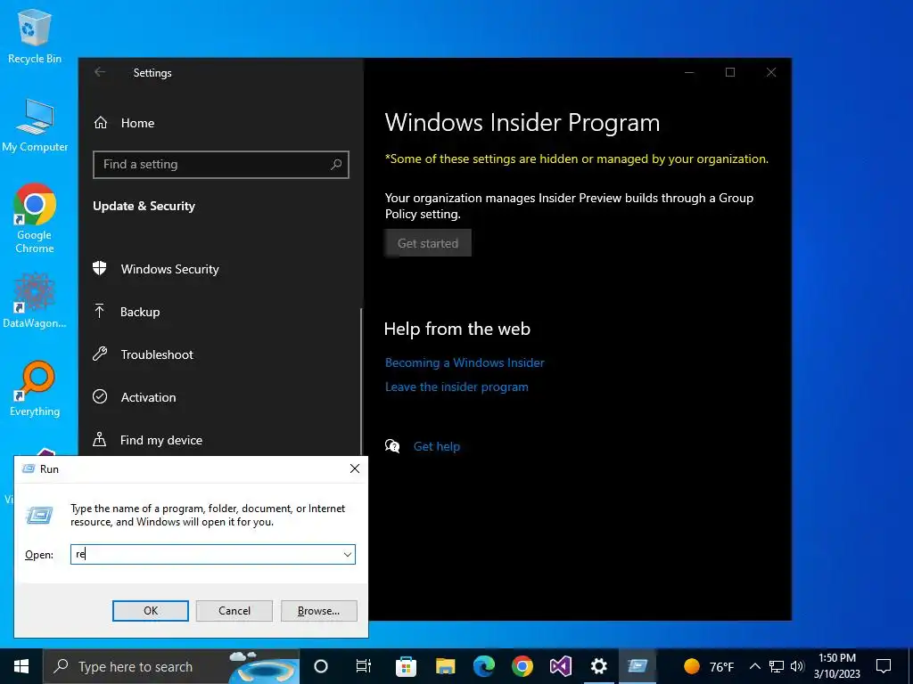Open Visual Studio from taskbar
The width and height of the screenshot is (913, 684).
pyautogui.click(x=561, y=666)
